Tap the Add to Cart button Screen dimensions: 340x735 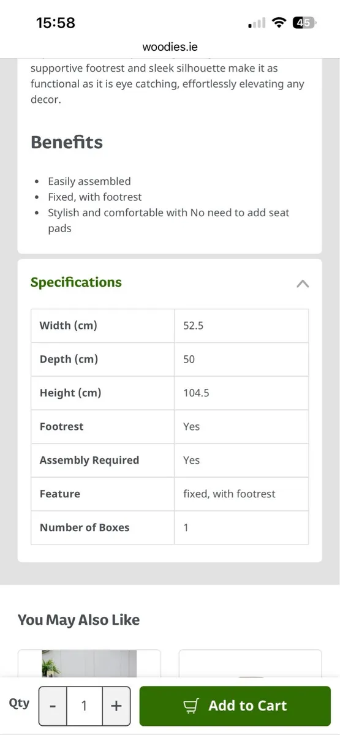pos(235,706)
